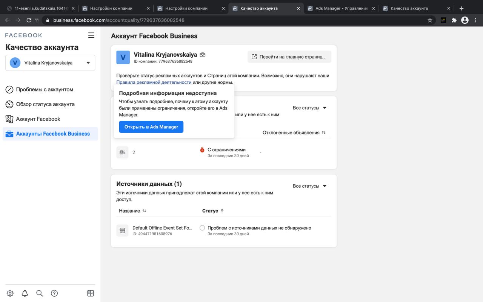Open the settings gear in sidebar footer
Viewport: 483px width, 302px height.
click(x=10, y=293)
